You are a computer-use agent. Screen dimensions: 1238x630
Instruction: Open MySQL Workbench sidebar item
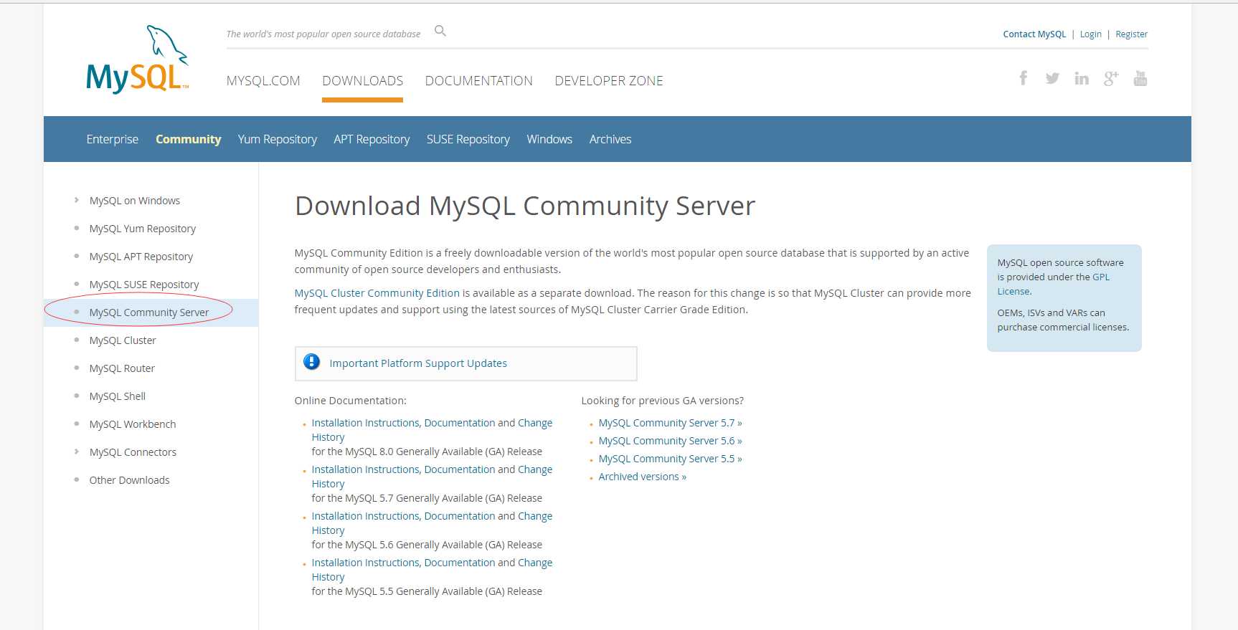133,424
